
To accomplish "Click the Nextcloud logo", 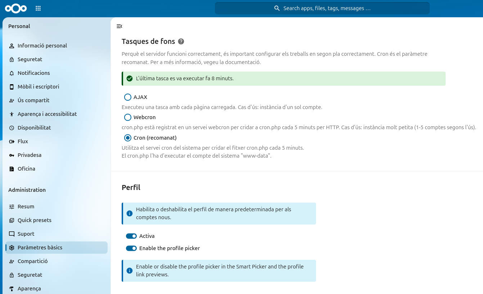I will point(16,8).
